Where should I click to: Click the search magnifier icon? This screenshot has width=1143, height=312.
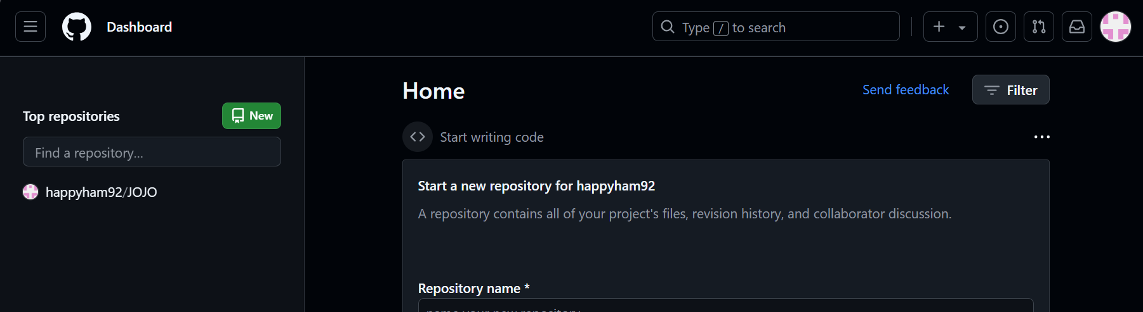click(668, 27)
